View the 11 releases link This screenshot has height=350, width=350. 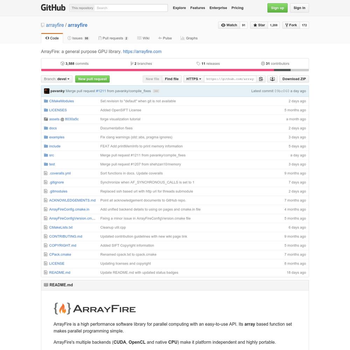coord(208,64)
